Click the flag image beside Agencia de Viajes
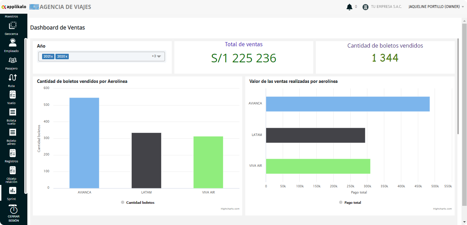The width and height of the screenshot is (467, 225). coord(34,7)
